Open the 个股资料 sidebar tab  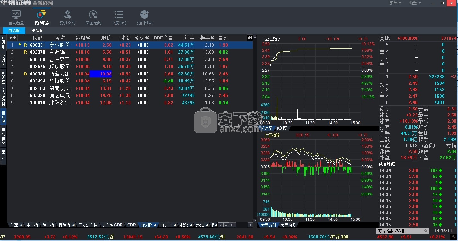point(3,97)
